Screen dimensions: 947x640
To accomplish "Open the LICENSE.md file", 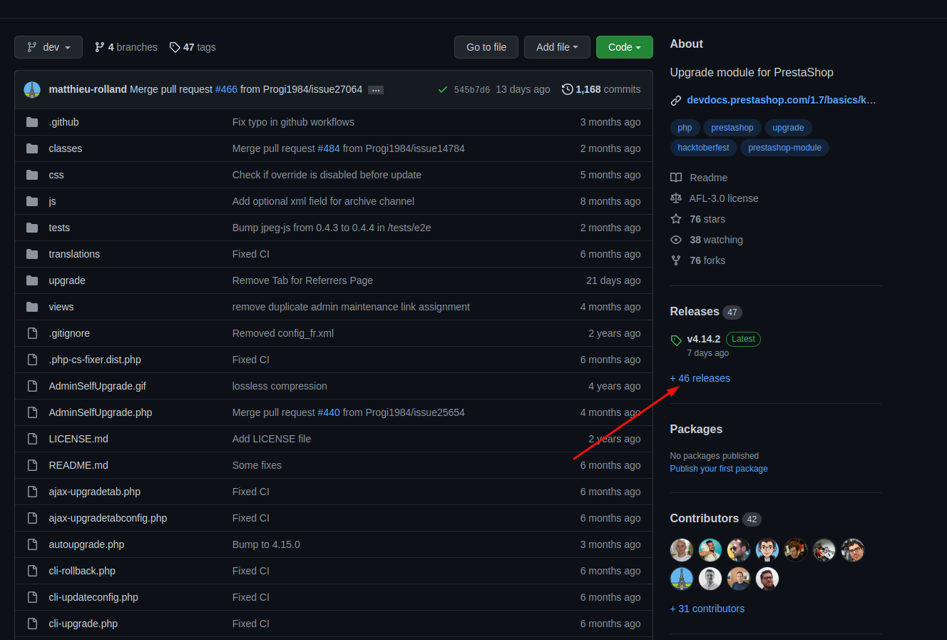I will tap(78, 438).
